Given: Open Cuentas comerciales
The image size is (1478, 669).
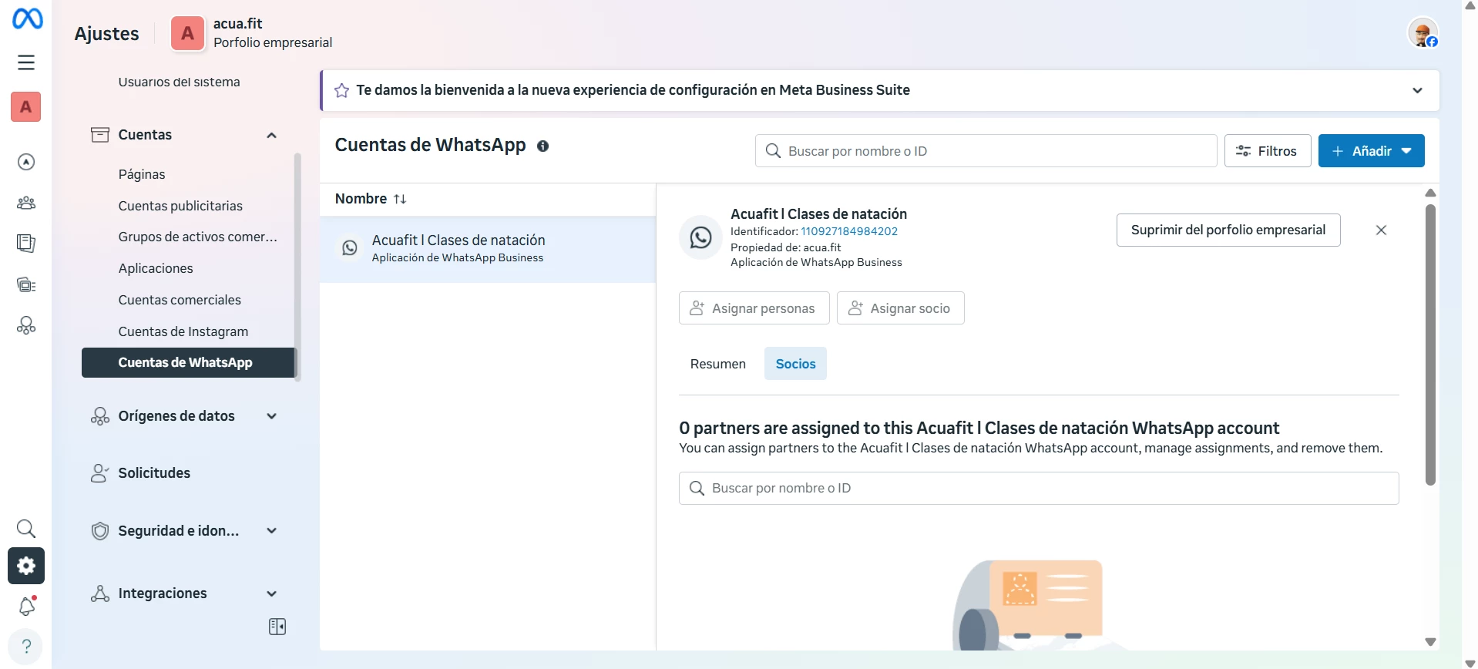Looking at the screenshot, I should pos(180,300).
